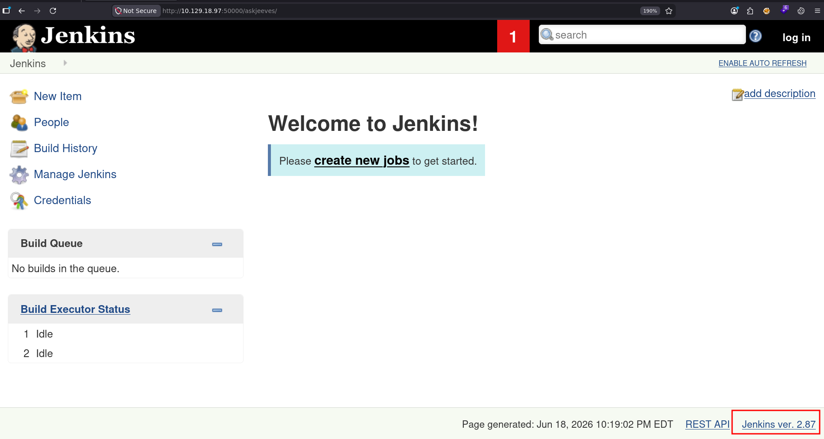Screen dimensions: 824x439
Task: Collapse the Build Queue panel
Action: [x=217, y=244]
